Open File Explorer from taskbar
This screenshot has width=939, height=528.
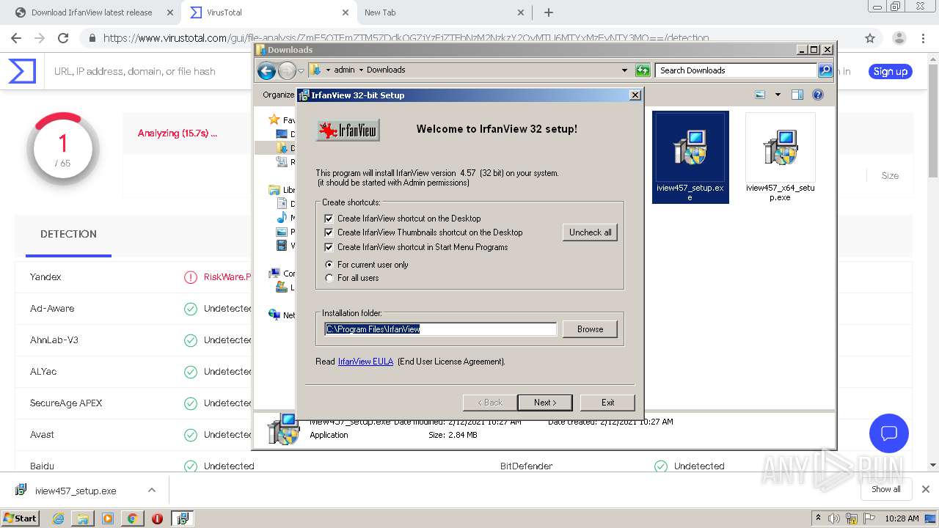point(83,518)
